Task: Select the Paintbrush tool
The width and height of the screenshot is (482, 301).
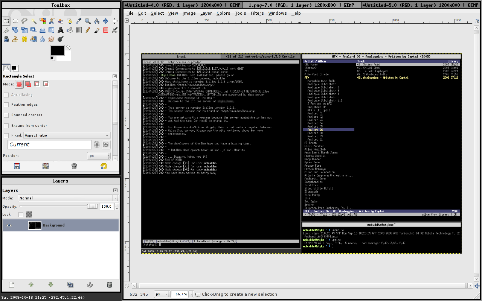Action: (97, 30)
